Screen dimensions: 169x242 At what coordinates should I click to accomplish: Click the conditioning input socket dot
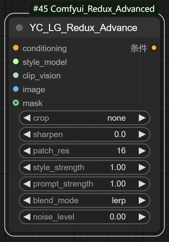pyautogui.click(x=16, y=48)
